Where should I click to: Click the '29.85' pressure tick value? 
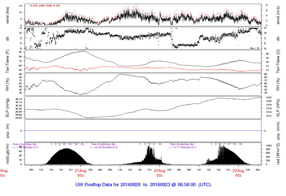click(x=19, y=118)
